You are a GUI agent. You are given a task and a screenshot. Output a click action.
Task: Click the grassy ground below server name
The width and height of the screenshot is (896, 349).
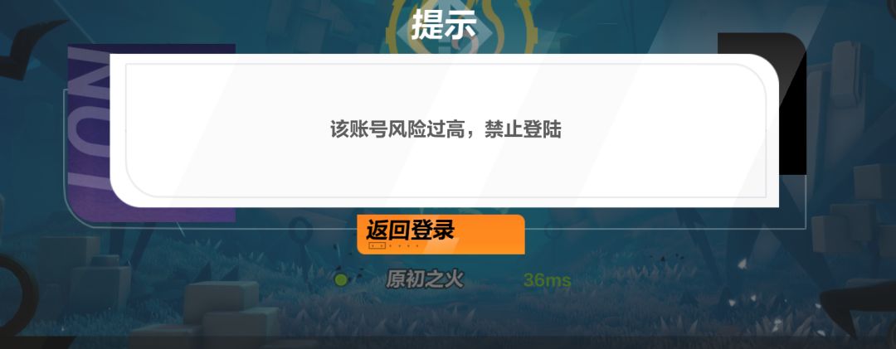coord(446,314)
